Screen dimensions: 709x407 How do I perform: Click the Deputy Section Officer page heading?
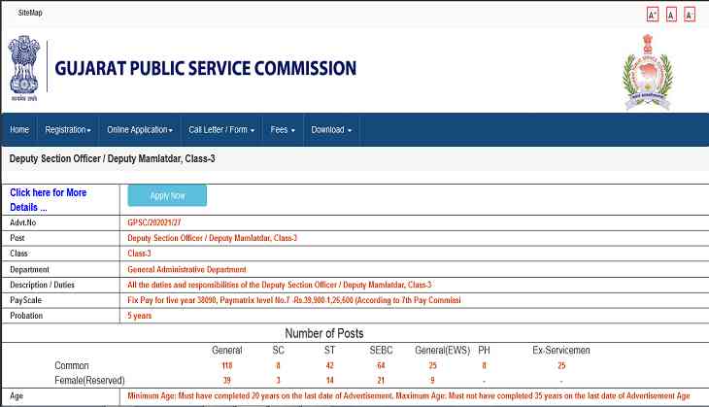pos(112,158)
